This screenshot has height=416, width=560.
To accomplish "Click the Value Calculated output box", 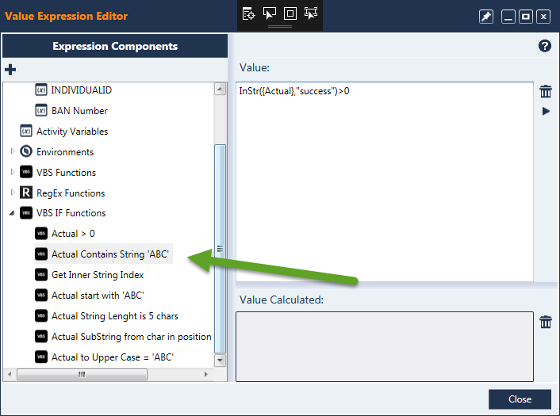I will [x=385, y=346].
